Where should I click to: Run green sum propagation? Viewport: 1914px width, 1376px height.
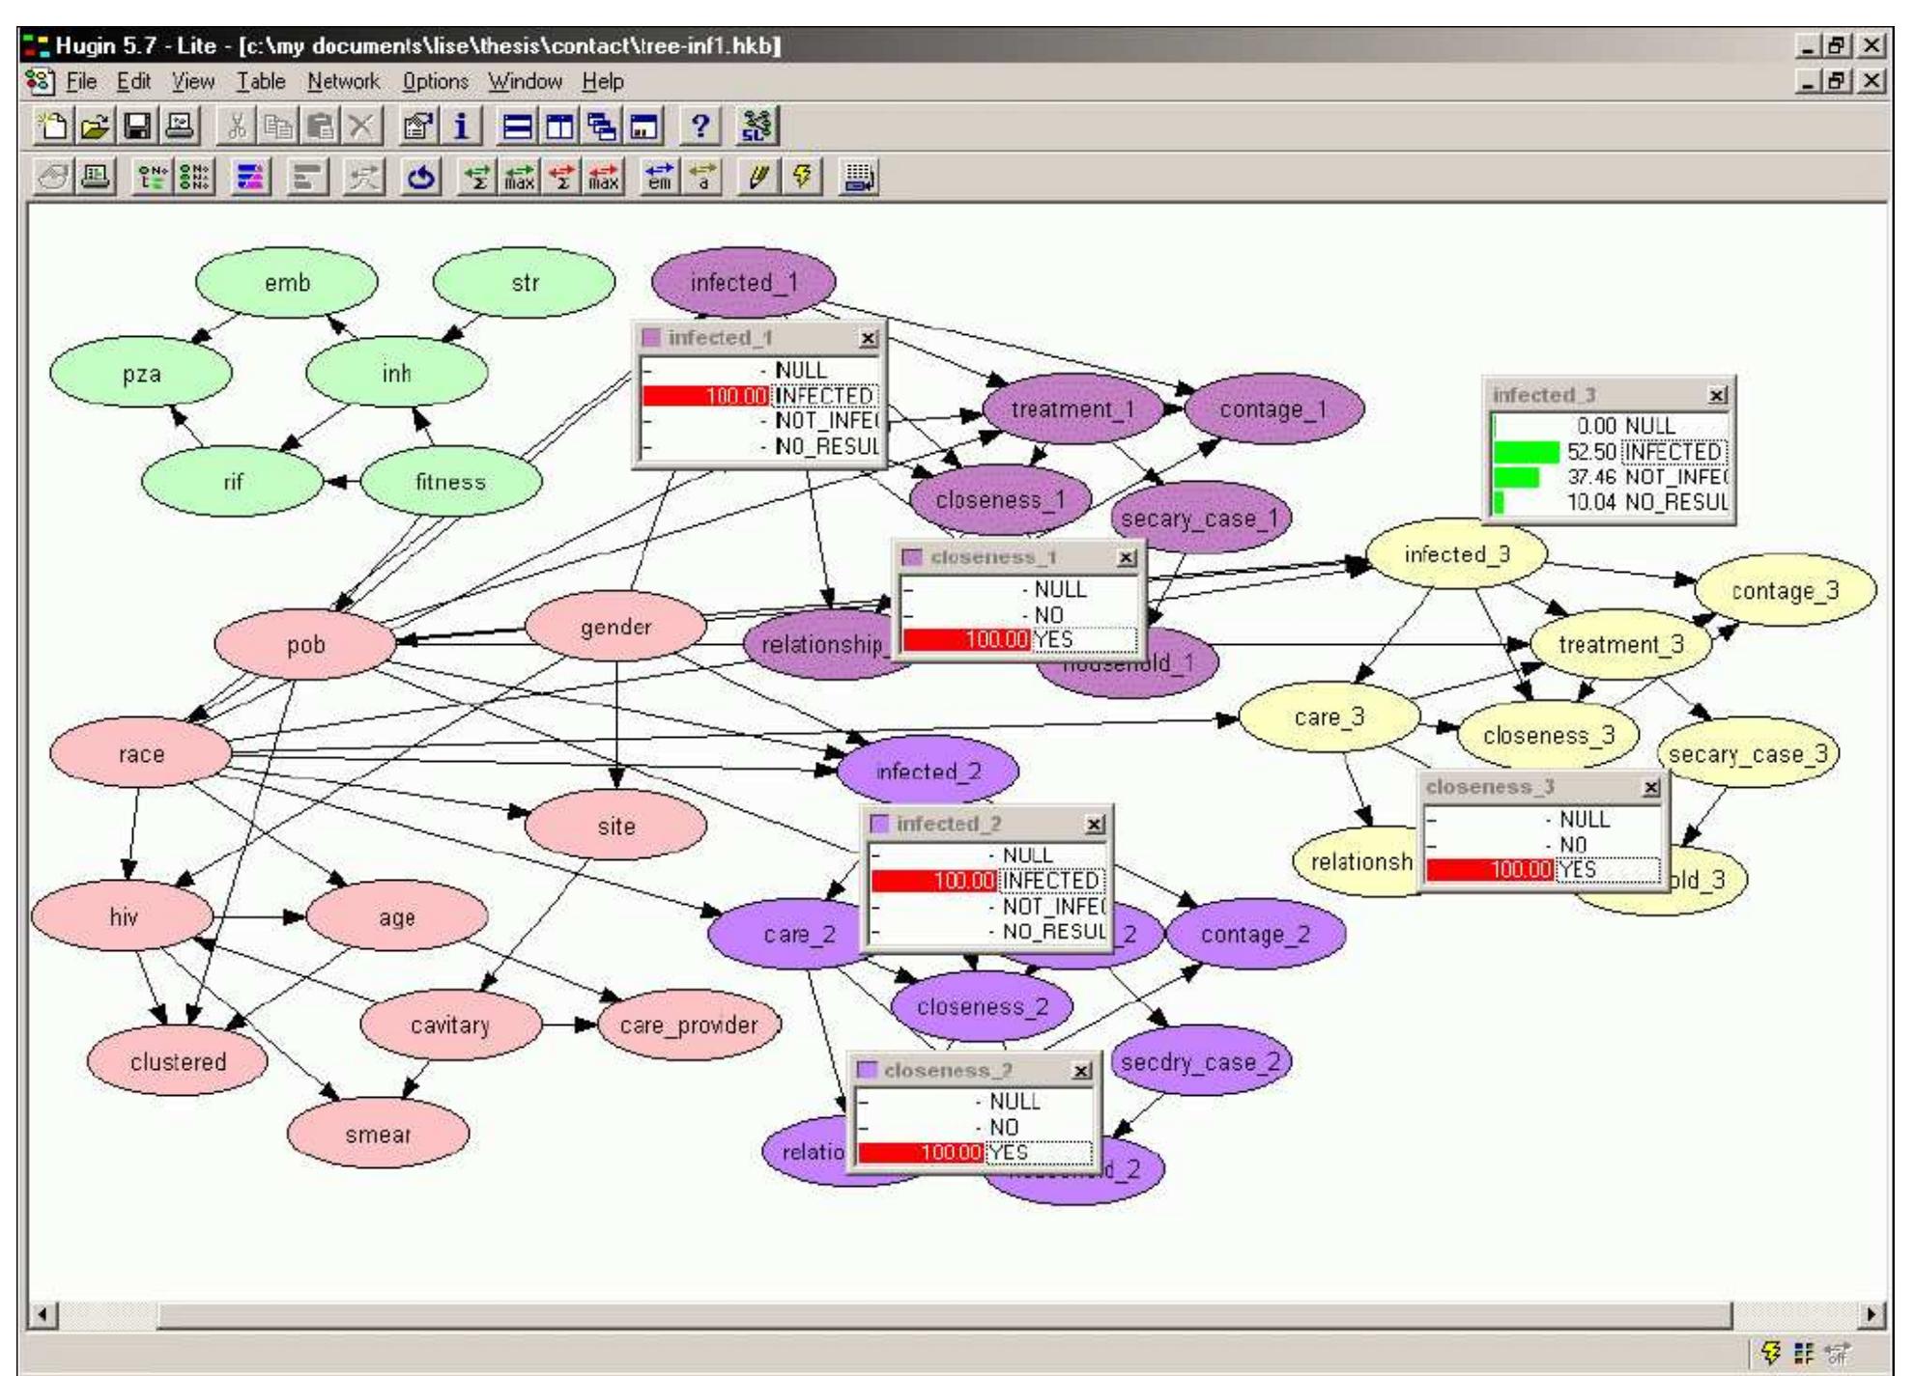click(x=477, y=178)
